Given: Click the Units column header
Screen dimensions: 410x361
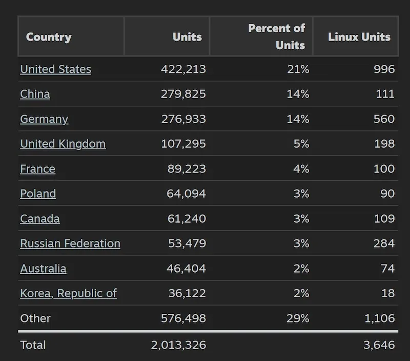Looking at the screenshot, I should [x=187, y=37].
